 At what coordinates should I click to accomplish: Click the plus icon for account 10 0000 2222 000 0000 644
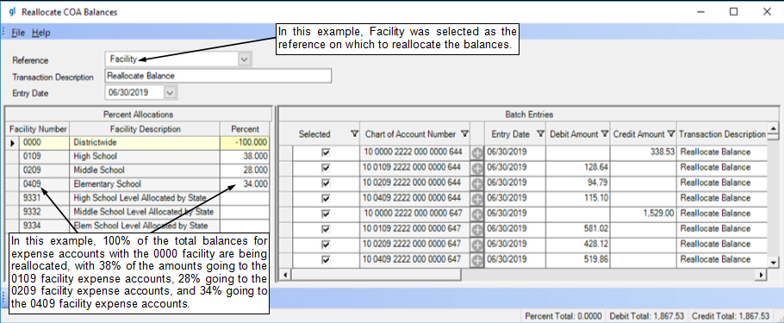[477, 152]
